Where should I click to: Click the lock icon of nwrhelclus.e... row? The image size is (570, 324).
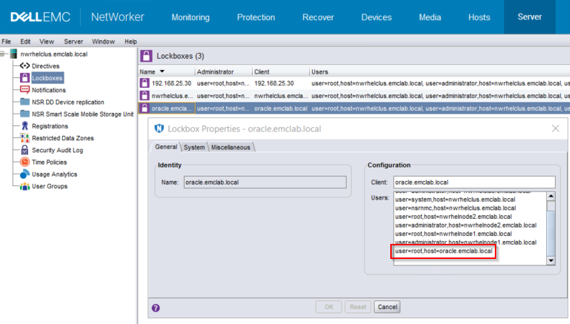[x=145, y=96]
